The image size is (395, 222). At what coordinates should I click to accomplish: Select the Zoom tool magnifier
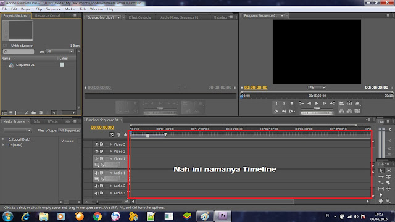point(388,200)
